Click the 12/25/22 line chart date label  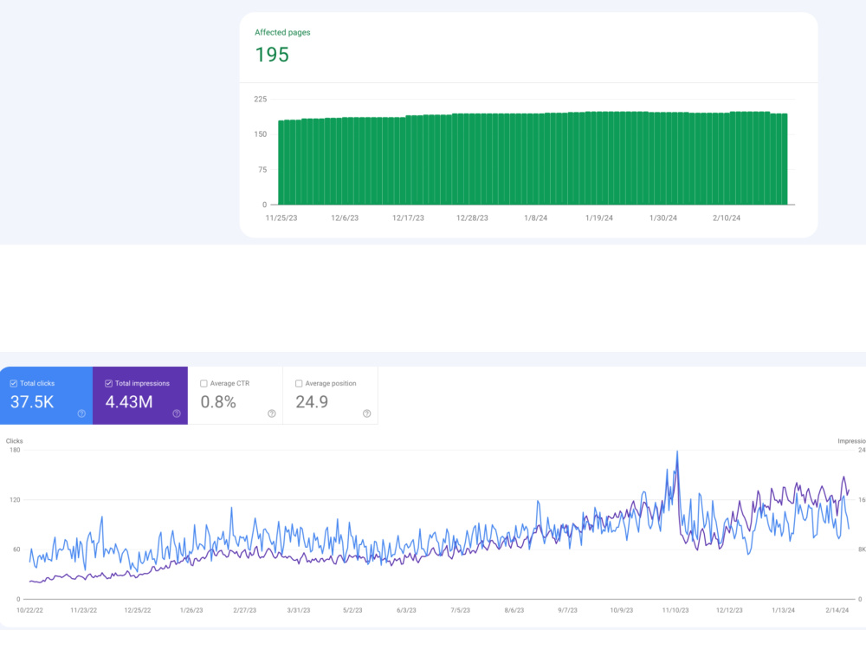point(138,610)
